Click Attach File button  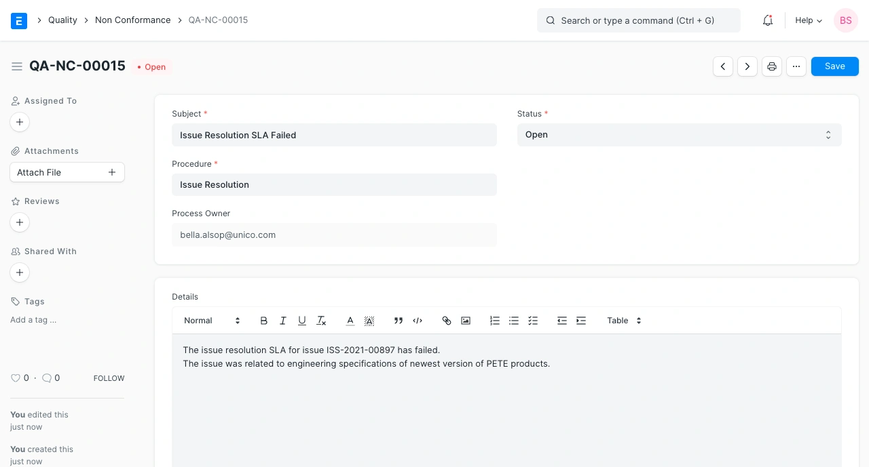(67, 172)
